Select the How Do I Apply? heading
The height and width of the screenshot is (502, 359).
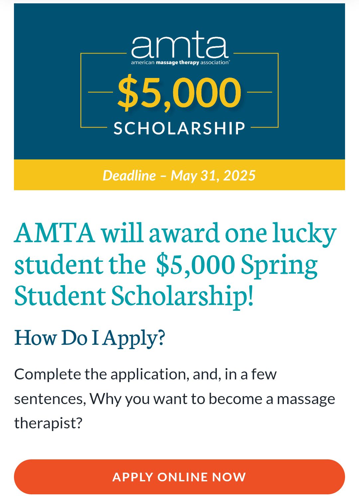coord(90,337)
